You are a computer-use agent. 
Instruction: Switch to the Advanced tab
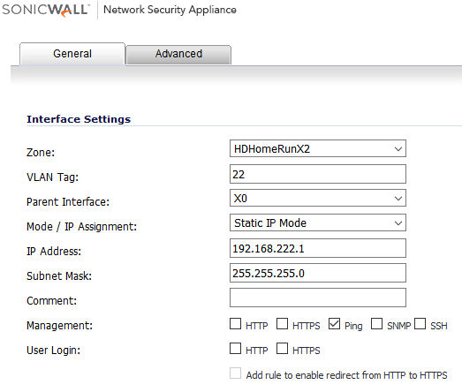178,54
